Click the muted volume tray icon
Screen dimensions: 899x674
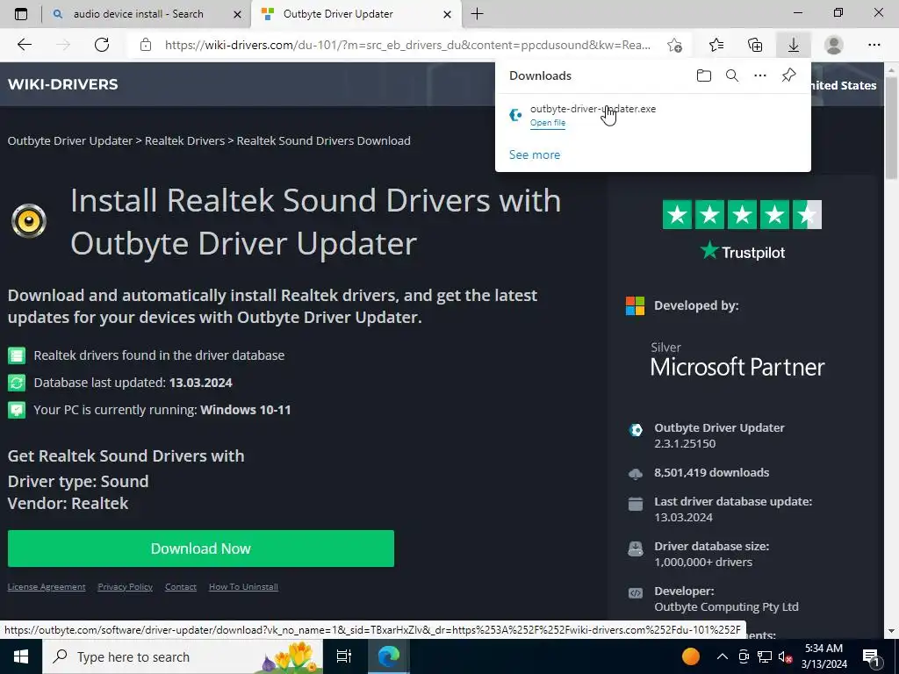click(x=786, y=656)
